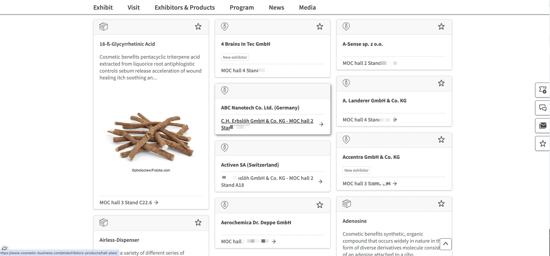The width and height of the screenshot is (550, 256).
Task: Click the arrow next to Aerochemica MOC hall location
Action: click(x=274, y=241)
